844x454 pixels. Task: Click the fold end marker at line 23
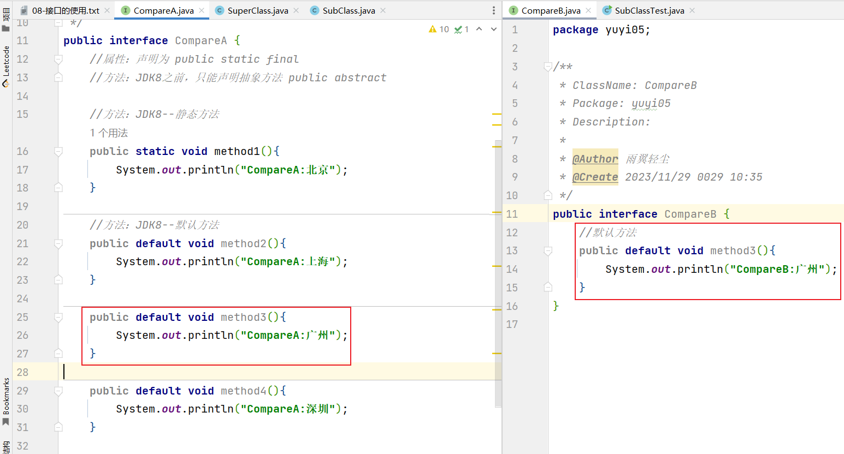(58, 280)
